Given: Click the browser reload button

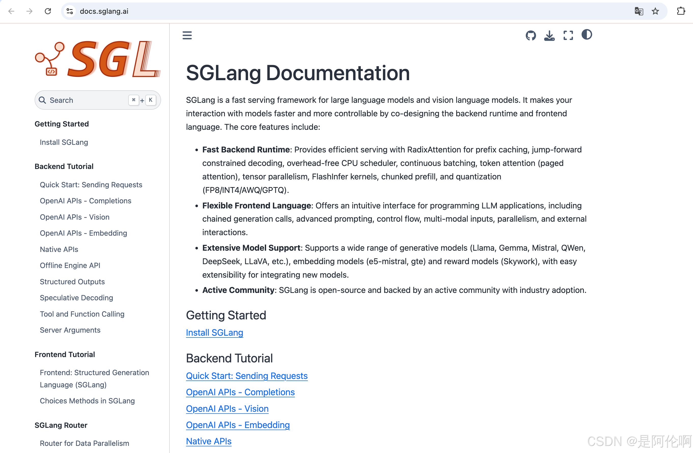Looking at the screenshot, I should pyautogui.click(x=48, y=11).
